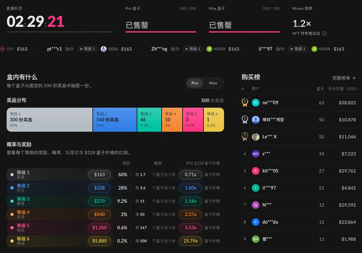Open the full leaderboard 完整榜单 link
362x253 pixels.
(x=344, y=78)
